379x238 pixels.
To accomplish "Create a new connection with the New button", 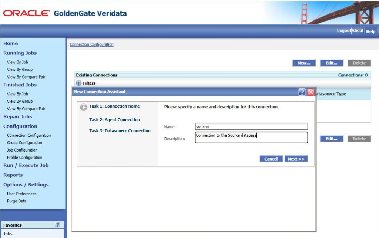I will 303,63.
